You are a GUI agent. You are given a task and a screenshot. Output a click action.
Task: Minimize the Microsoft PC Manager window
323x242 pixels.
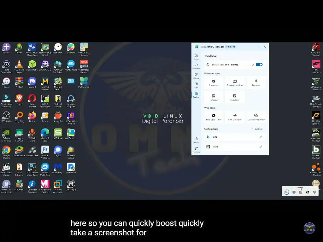click(257, 47)
